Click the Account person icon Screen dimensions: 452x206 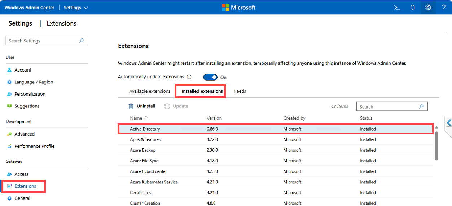(9, 70)
